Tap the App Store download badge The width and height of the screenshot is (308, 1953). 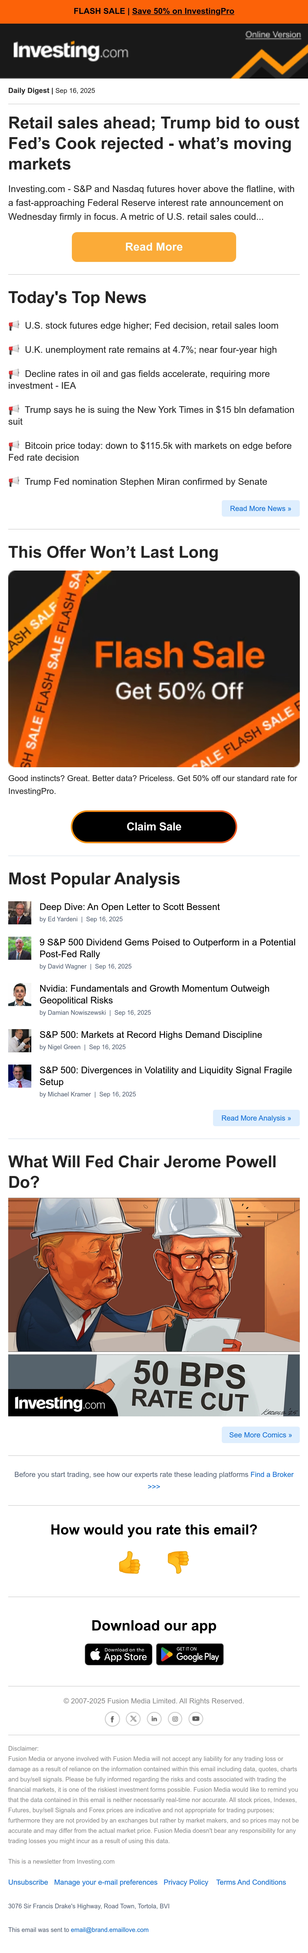coord(118,1654)
